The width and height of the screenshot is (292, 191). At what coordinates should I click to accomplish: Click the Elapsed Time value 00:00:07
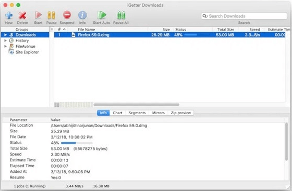coord(59,166)
